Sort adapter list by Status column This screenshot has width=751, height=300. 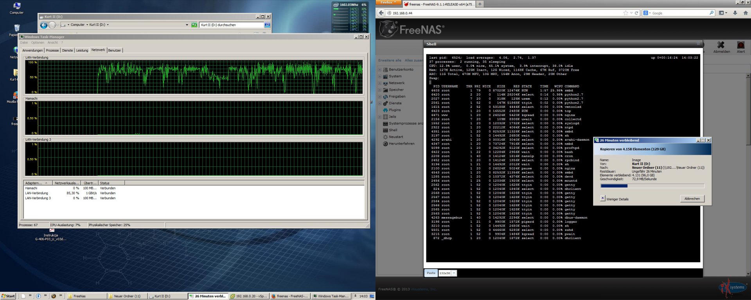click(x=111, y=183)
